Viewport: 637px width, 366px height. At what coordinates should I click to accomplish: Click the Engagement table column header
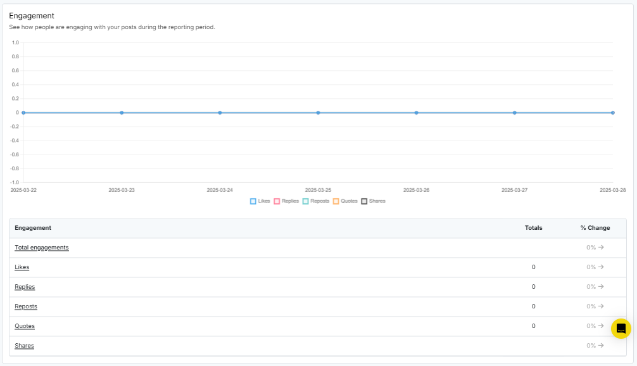[33, 228]
